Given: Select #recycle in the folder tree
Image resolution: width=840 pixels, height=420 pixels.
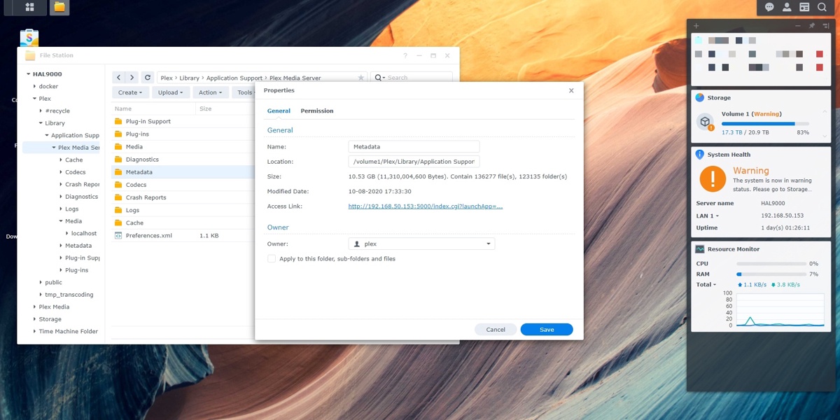Looking at the screenshot, I should (x=57, y=111).
